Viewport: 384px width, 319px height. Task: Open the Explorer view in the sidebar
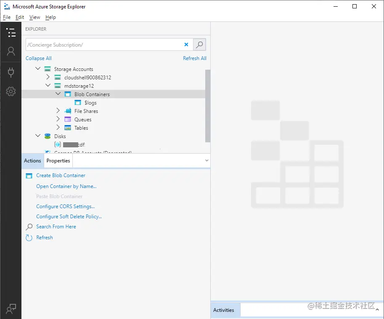(x=11, y=32)
